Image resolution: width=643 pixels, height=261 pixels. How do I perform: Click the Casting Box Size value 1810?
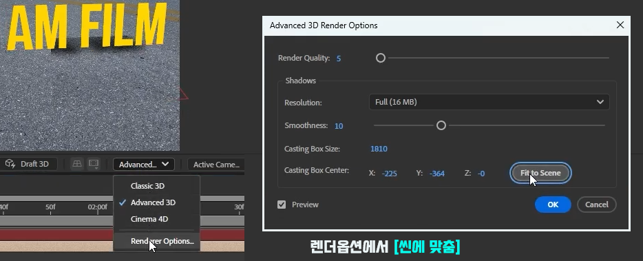[379, 149]
